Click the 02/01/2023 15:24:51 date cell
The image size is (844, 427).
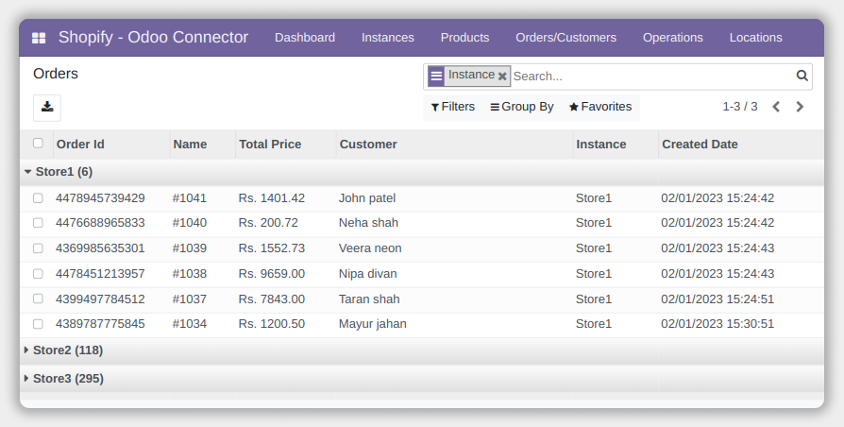click(x=717, y=299)
